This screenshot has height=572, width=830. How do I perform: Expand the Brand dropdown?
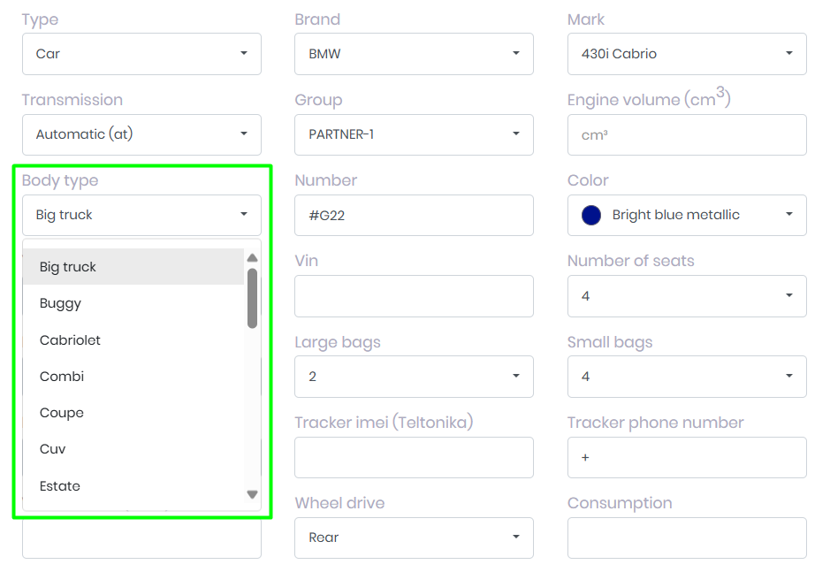click(414, 54)
